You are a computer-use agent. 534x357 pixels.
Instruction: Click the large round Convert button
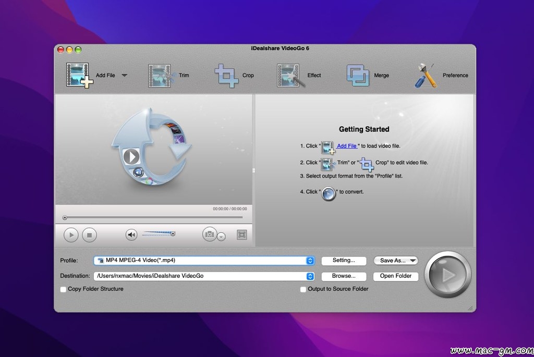coord(447,274)
